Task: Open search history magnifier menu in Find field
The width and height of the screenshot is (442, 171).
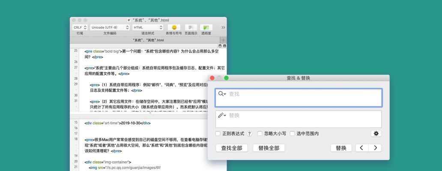Action: point(222,94)
